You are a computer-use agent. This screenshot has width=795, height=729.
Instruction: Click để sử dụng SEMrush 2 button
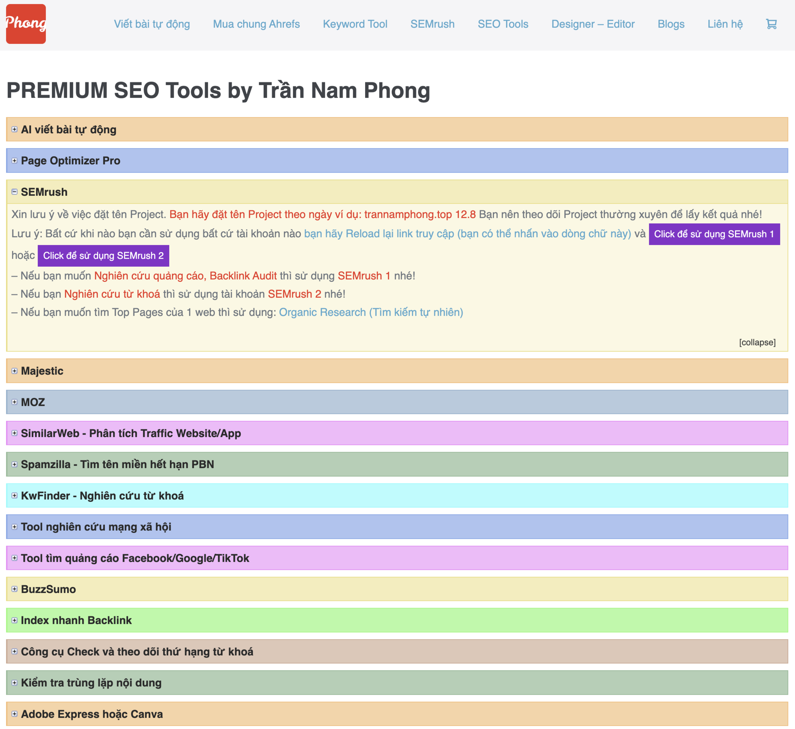[x=103, y=256]
